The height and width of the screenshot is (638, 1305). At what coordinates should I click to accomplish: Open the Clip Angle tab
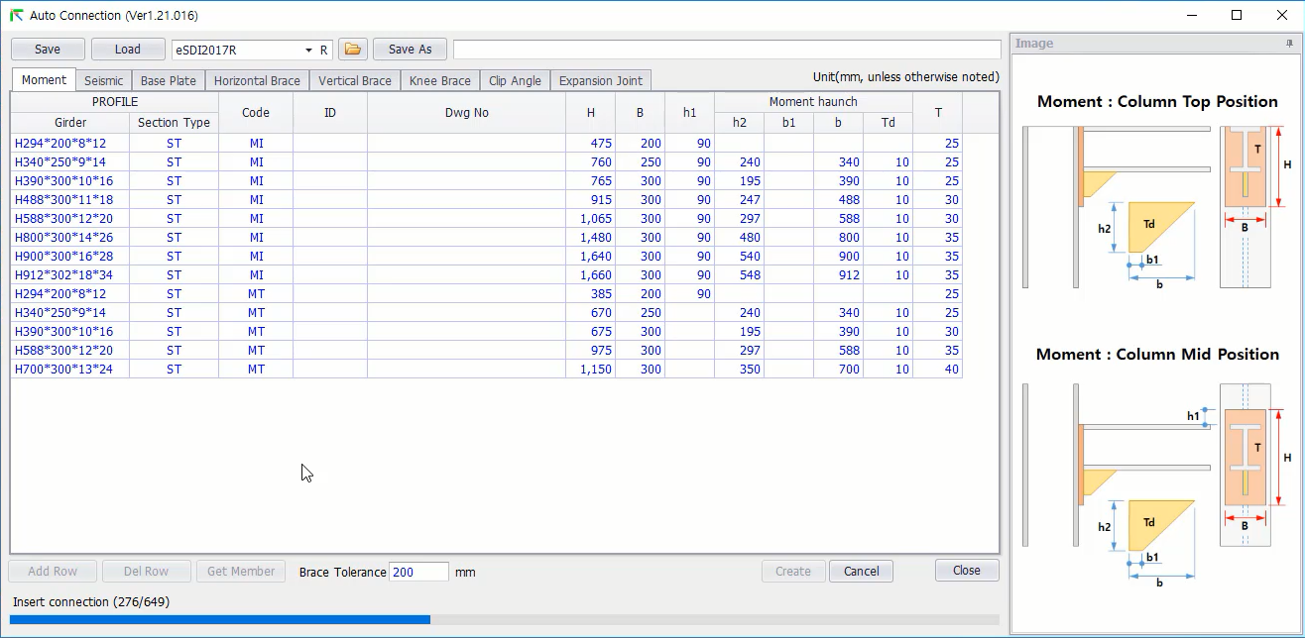point(515,81)
